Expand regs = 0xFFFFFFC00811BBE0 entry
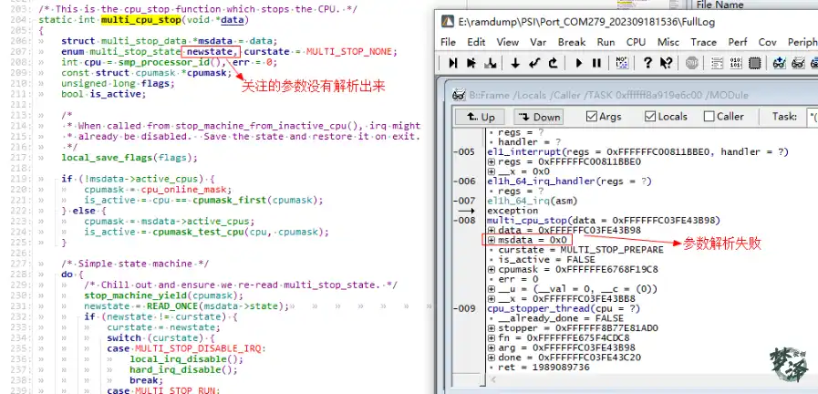Screen dimensions: 818x394 coord(492,161)
